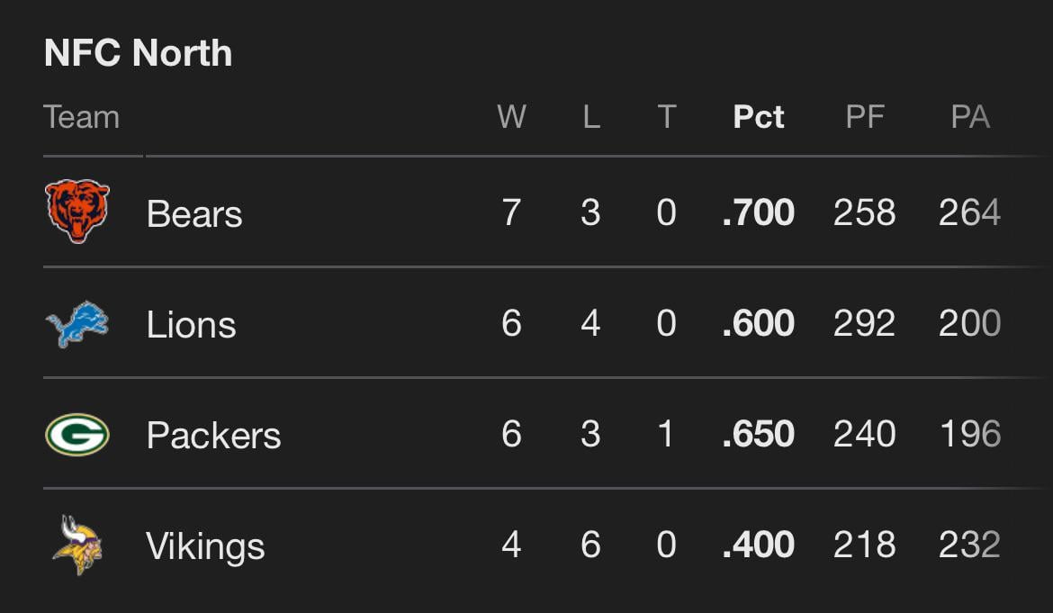The height and width of the screenshot is (613, 1053).
Task: Sort standings by Pct column
Action: point(759,117)
